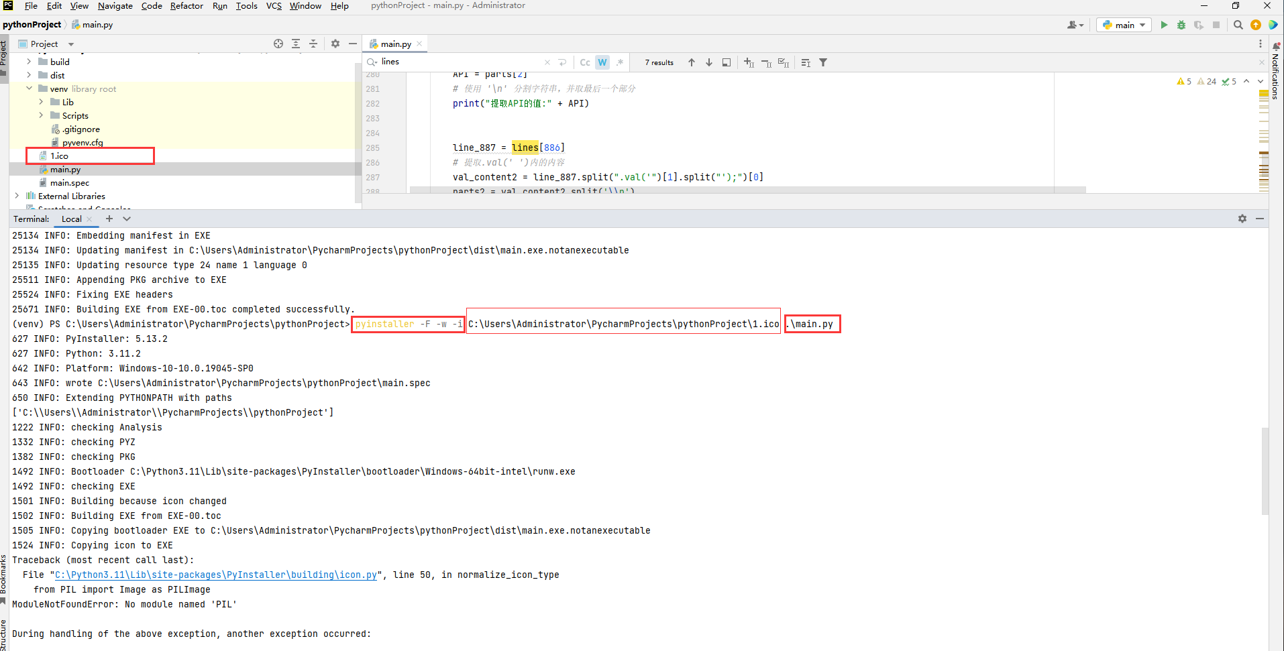Start debugging with the green bug icon
Screen dimensions: 1284x651
coord(1181,25)
